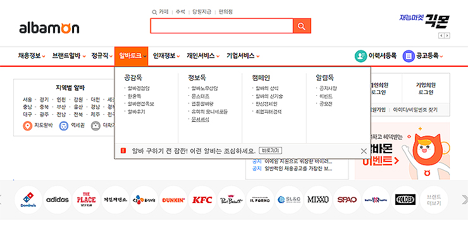Open FOLDER brand logo
Image resolution: width=468 pixels, height=227 pixels.
[405, 200]
